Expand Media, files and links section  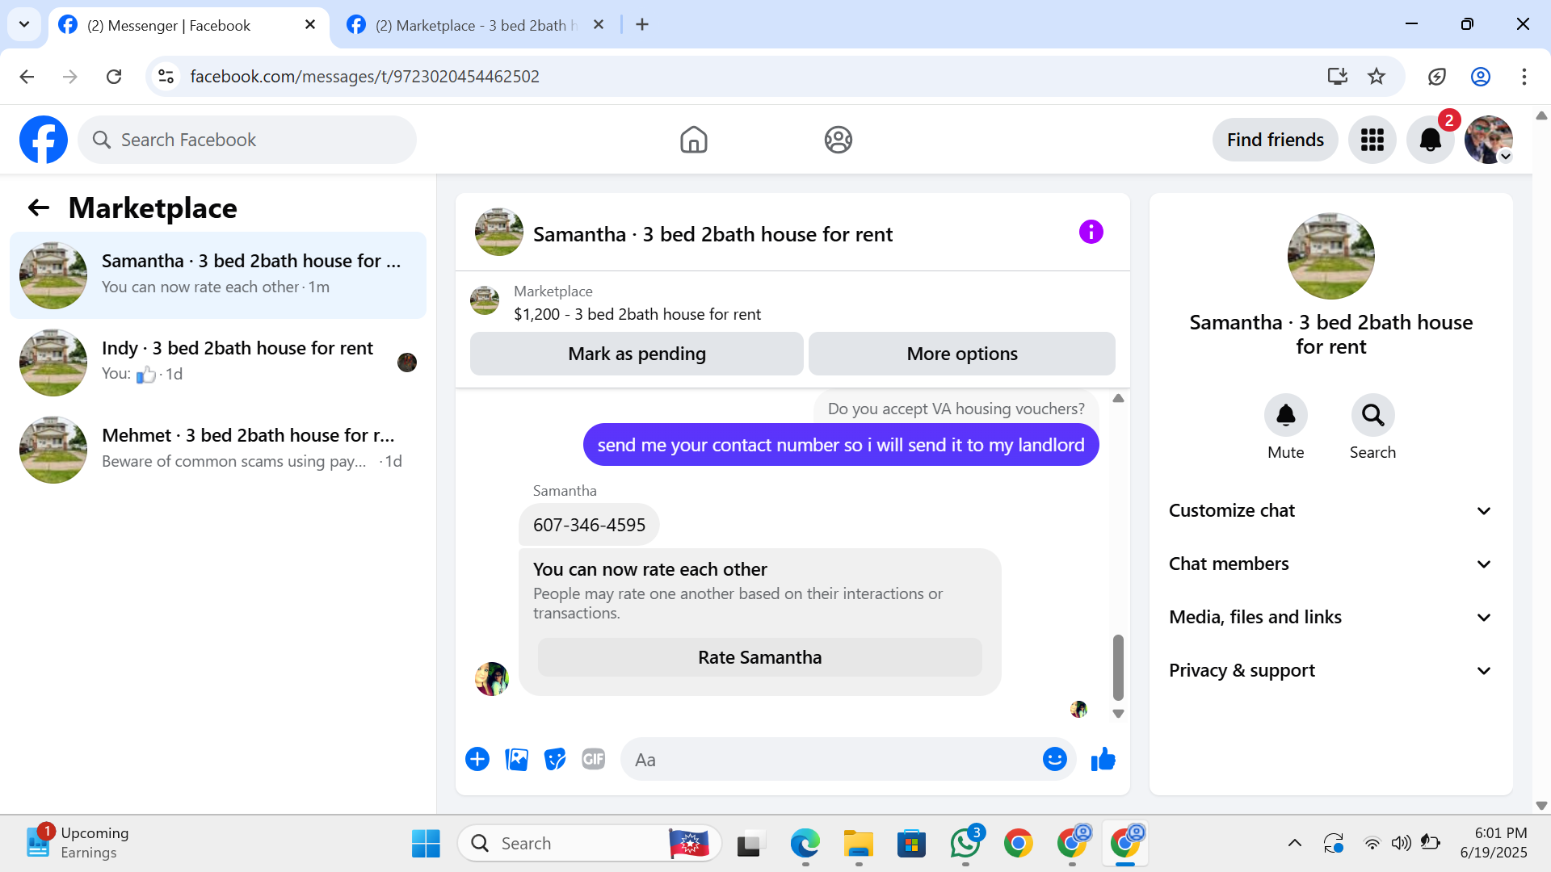(x=1330, y=617)
